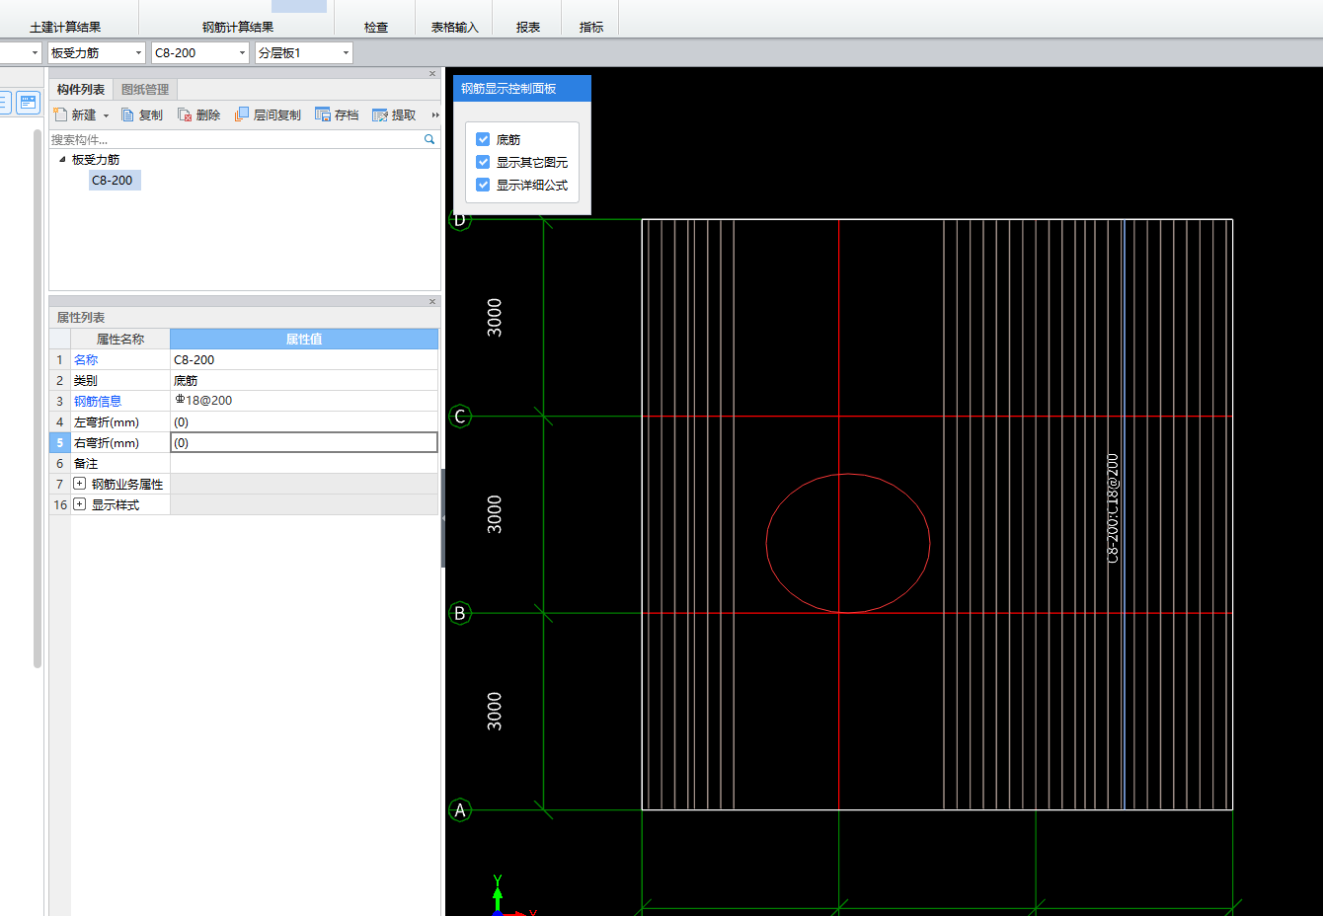
Task: Collapse the 板受力筋 tree node
Action: coord(62,159)
